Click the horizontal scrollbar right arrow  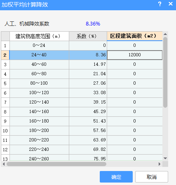coord(160,164)
